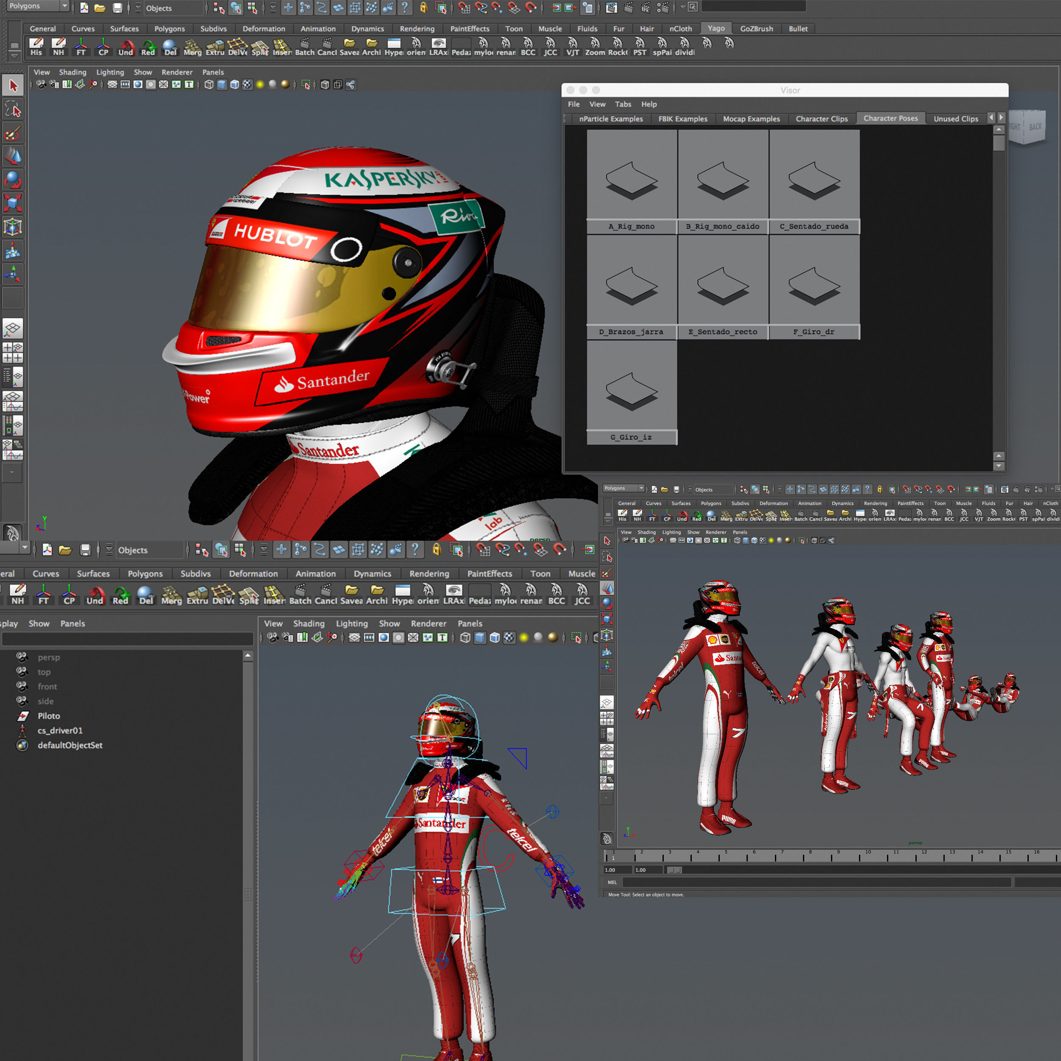The image size is (1061, 1061).
Task: Expand the shelf options arrow left of the General tab in the top window
Action: (15, 56)
